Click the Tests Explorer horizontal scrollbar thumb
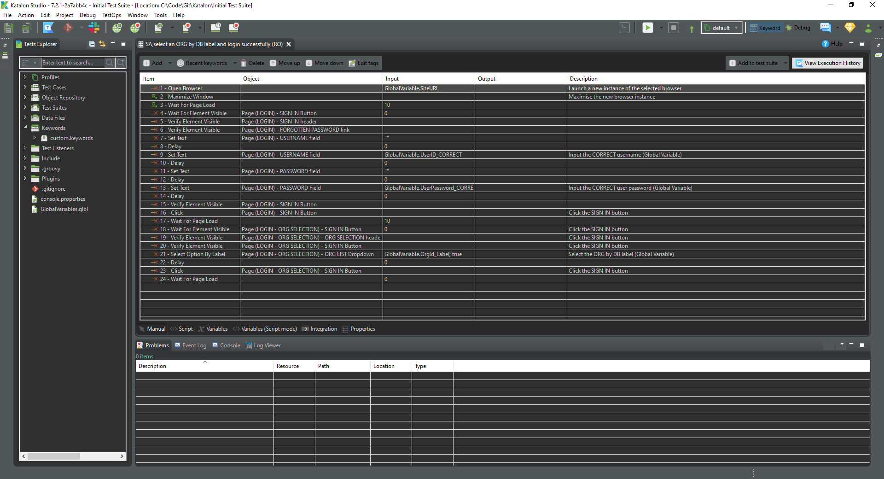The width and height of the screenshot is (884, 479). [x=54, y=456]
